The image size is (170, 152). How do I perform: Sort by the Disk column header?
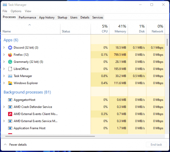[x=137, y=29]
